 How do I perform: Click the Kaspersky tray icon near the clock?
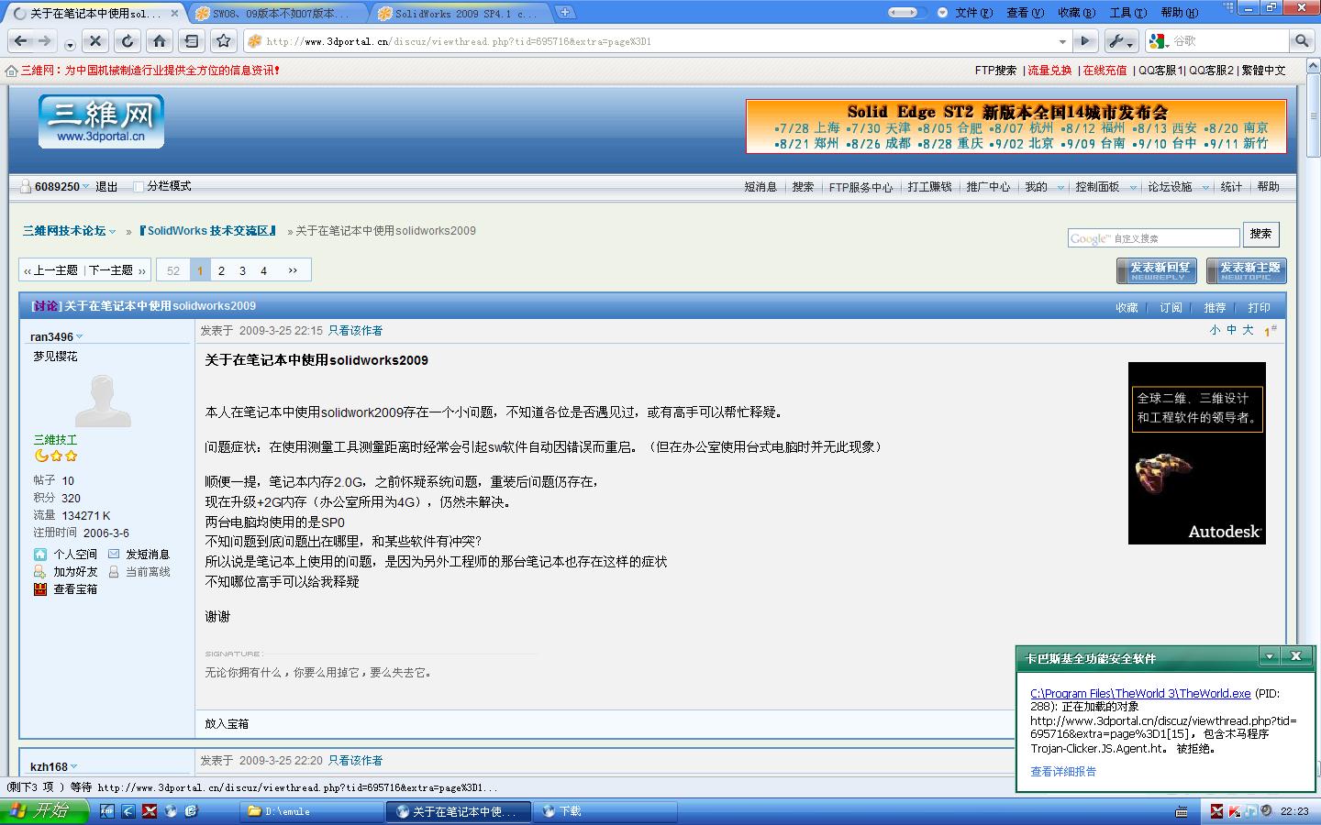1235,811
